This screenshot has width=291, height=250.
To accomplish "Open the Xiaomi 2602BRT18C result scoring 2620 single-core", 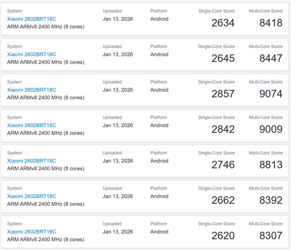I will [32, 232].
